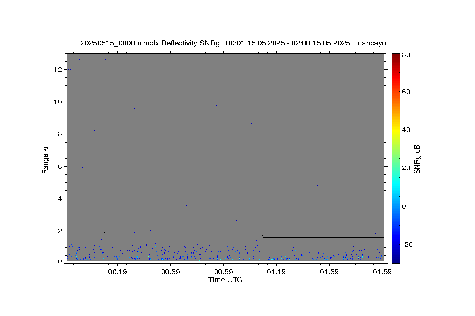The height and width of the screenshot is (316, 475).
Task: Click the SNRg dB colorbar title
Action: (417, 159)
